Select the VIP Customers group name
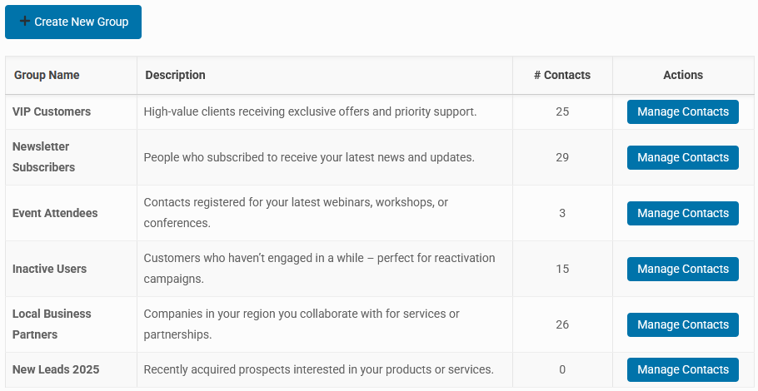Viewport: 758px width, 391px height. [x=52, y=111]
